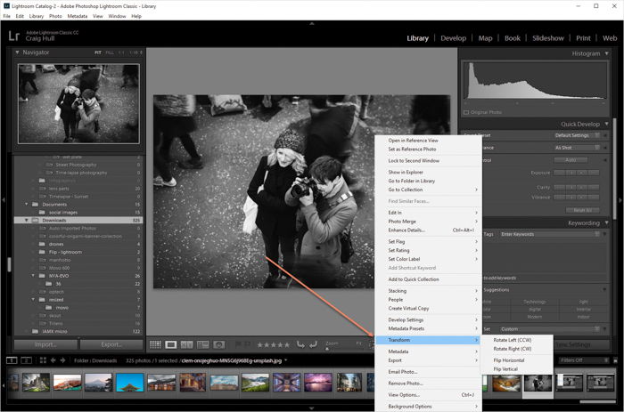Open the Develop module tab
Image resolution: width=624 pixels, height=412 pixels.
coord(453,38)
